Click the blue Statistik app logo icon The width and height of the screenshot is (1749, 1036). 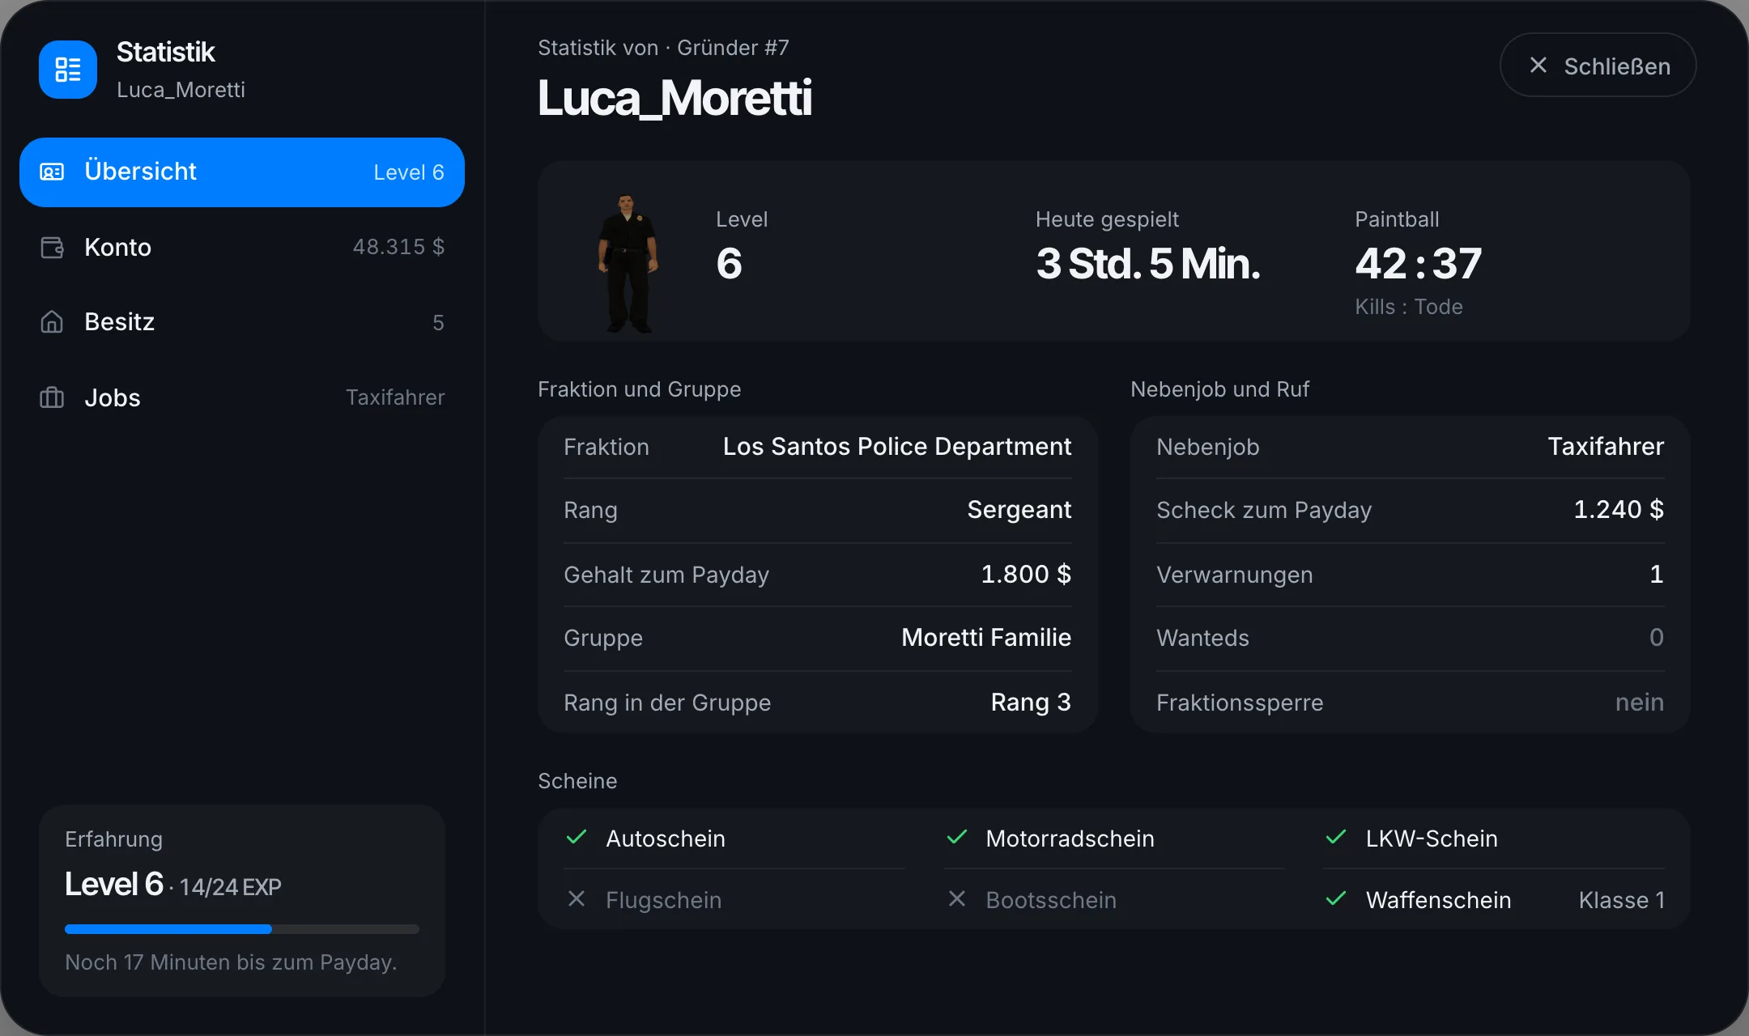(x=68, y=70)
